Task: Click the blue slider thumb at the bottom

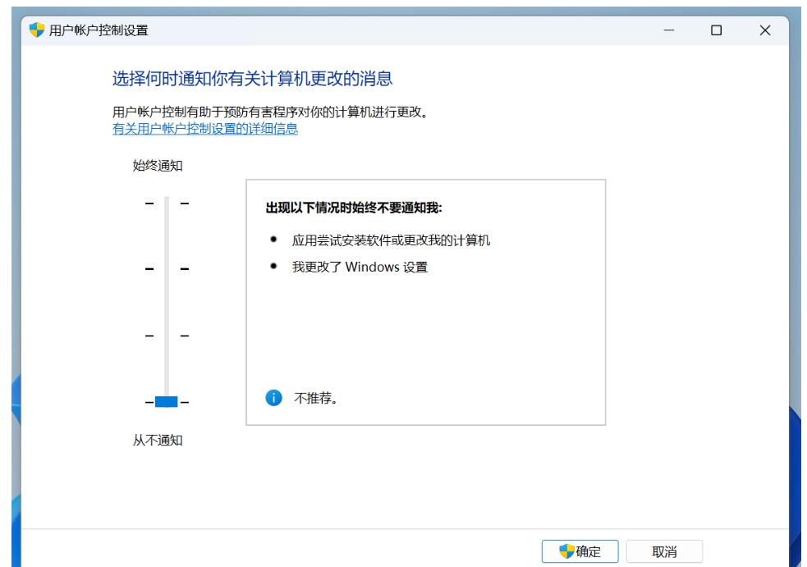Action: coord(167,401)
